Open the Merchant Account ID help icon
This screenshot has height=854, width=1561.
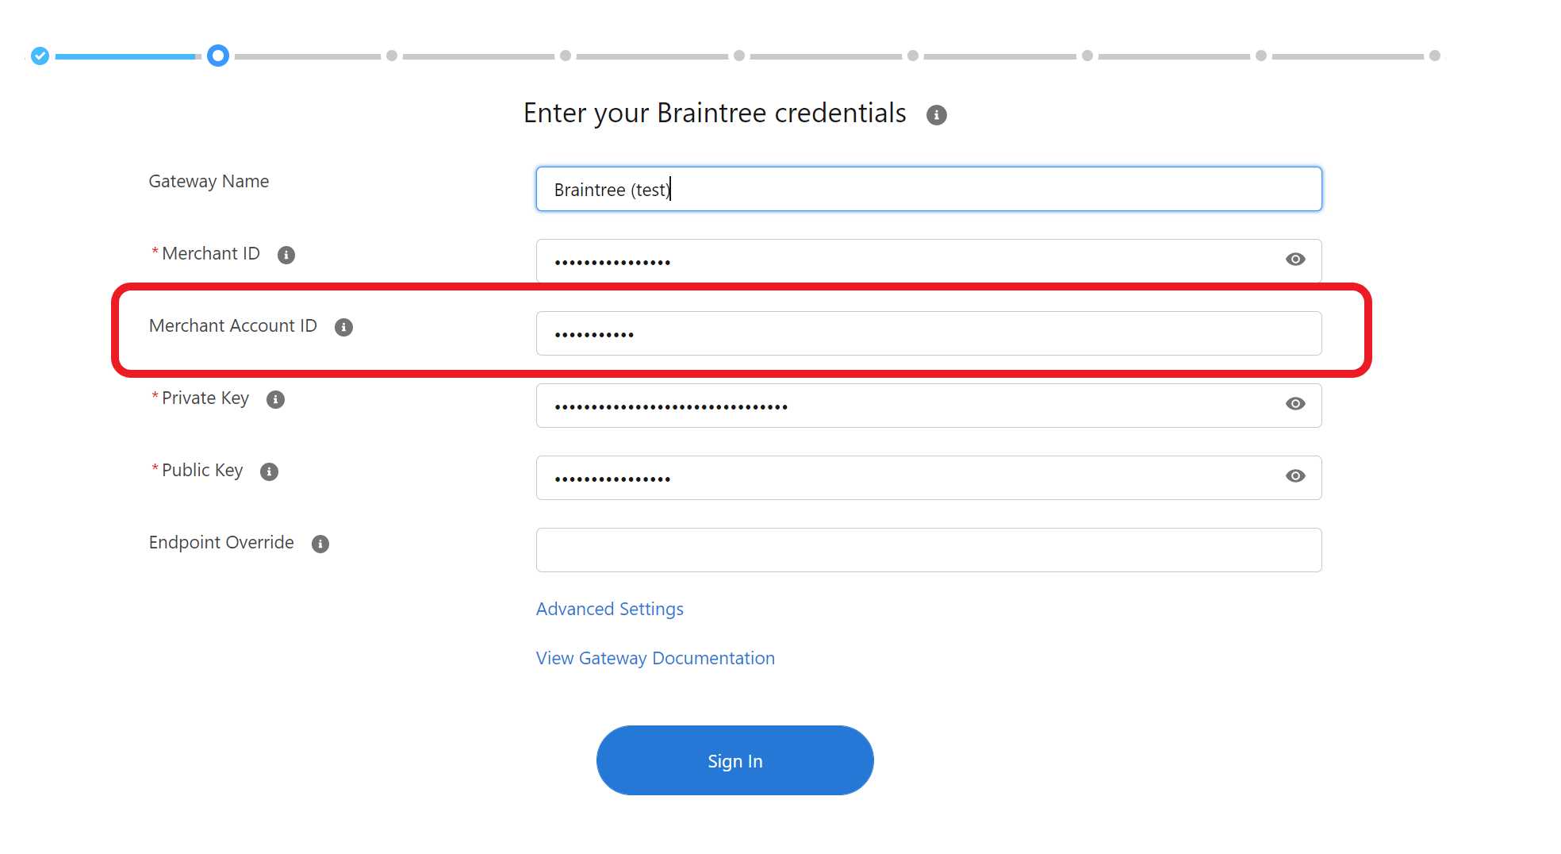coord(344,326)
